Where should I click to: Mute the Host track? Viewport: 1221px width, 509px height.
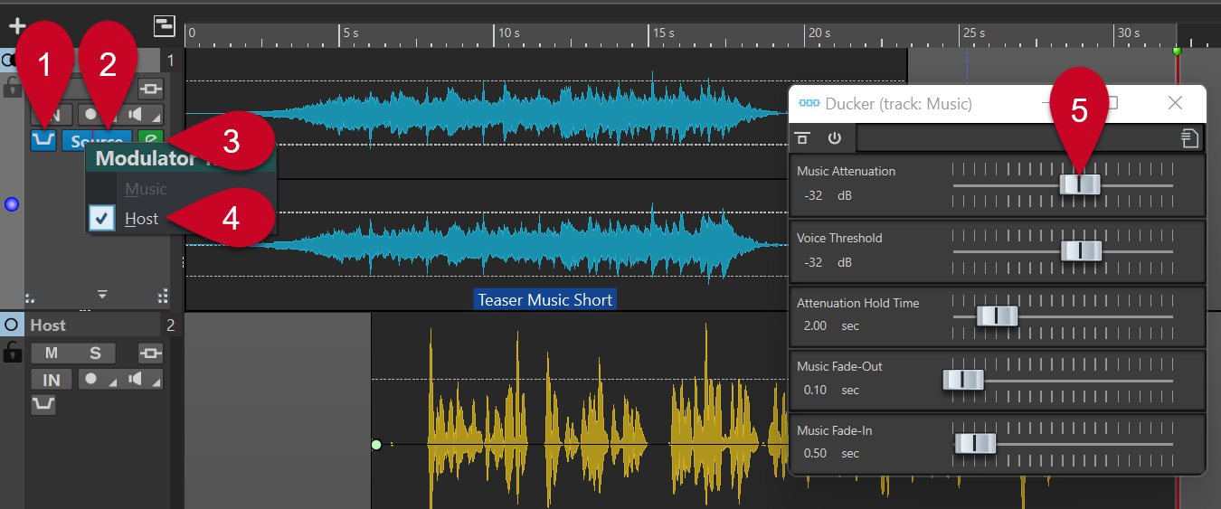point(52,353)
